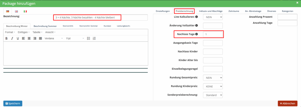Click inside the description editor area
The image size is (301, 107).
pyautogui.click(x=76, y=53)
